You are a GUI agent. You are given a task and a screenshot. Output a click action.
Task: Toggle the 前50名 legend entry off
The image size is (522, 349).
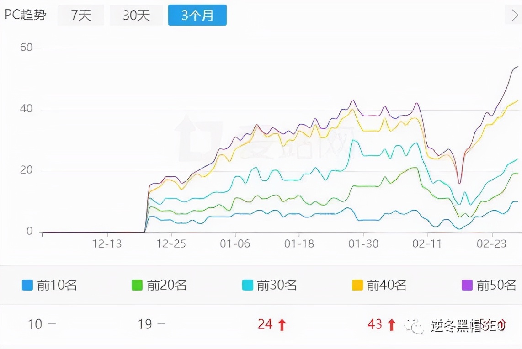click(493, 285)
